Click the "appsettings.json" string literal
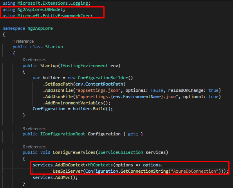 click(x=98, y=90)
